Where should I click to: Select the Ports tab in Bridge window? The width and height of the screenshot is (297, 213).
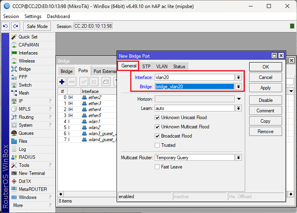pyautogui.click(x=83, y=71)
